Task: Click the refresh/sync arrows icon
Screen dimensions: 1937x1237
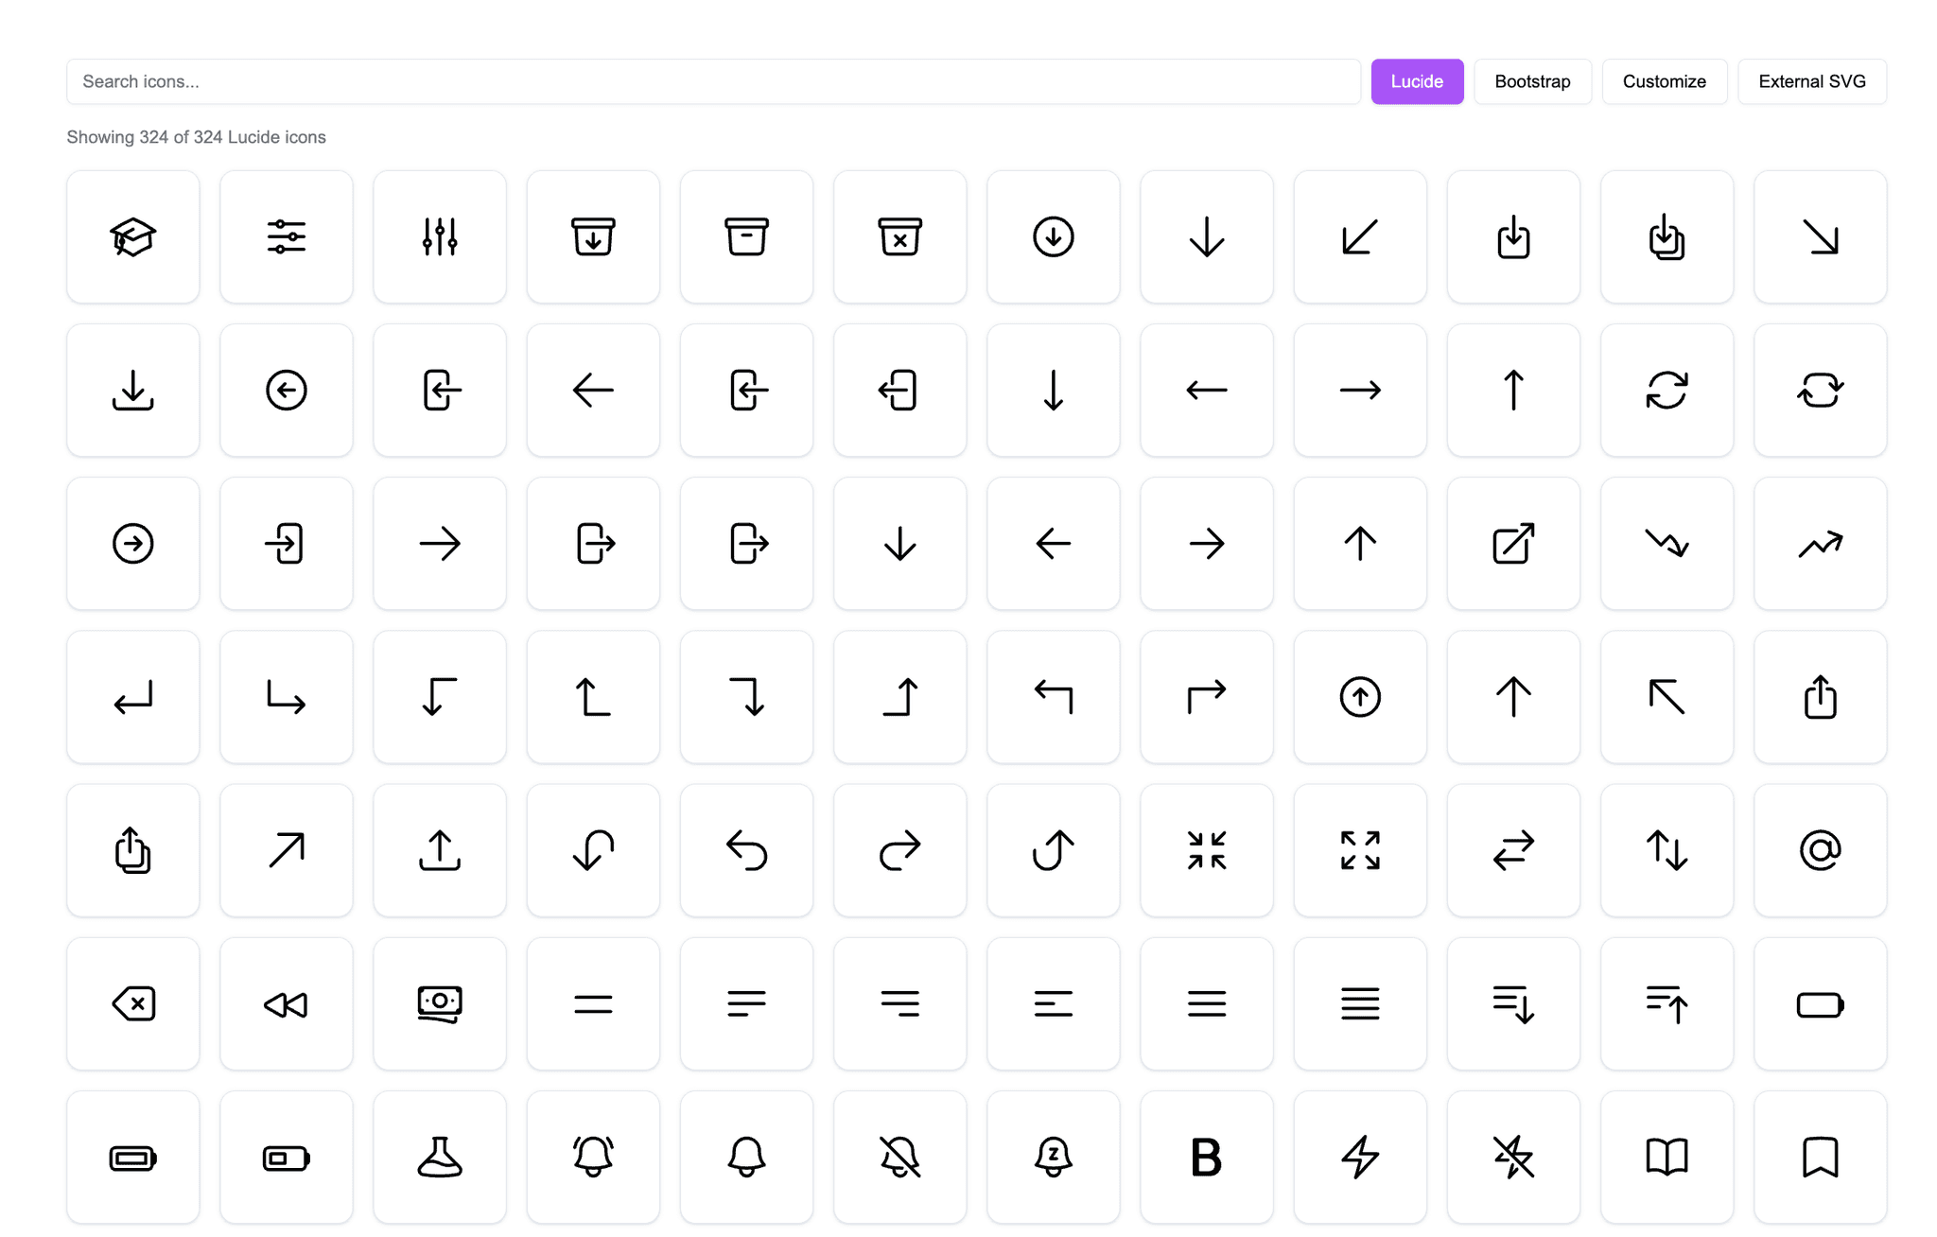Action: [1667, 390]
